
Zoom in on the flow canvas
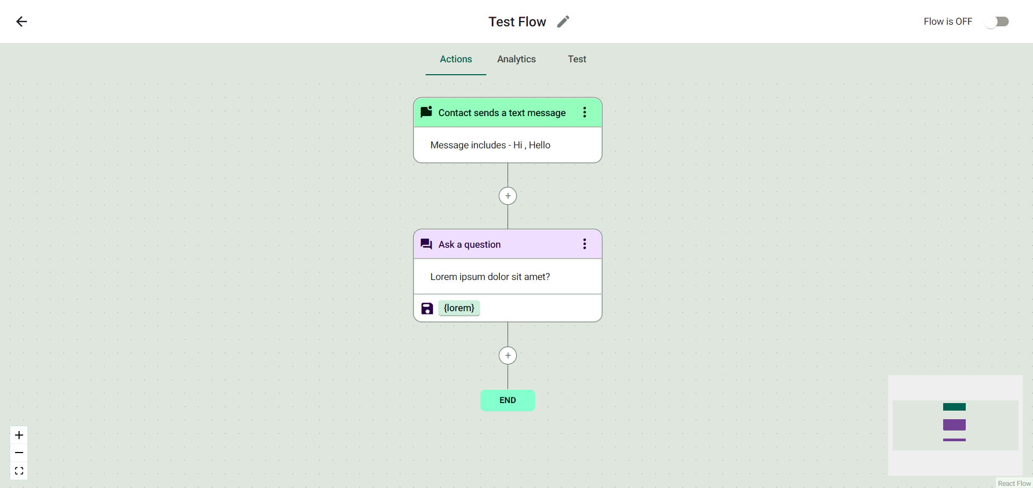(x=19, y=435)
